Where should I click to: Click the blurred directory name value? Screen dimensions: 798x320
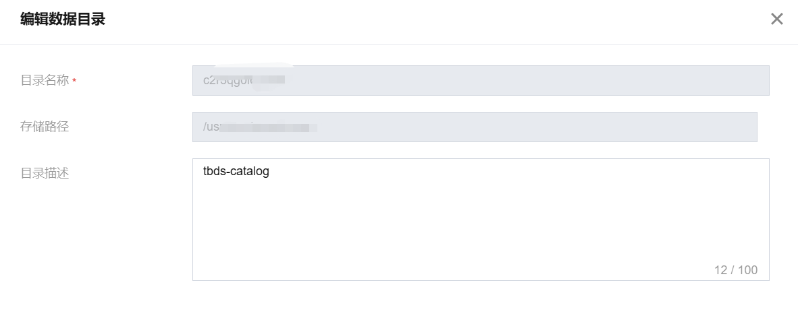click(x=243, y=80)
